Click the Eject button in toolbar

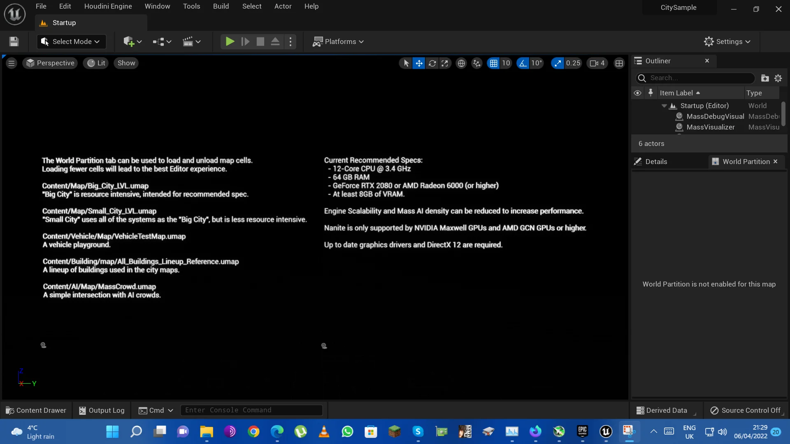[x=275, y=42]
